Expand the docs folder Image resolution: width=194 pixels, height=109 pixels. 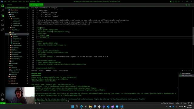click(13, 61)
